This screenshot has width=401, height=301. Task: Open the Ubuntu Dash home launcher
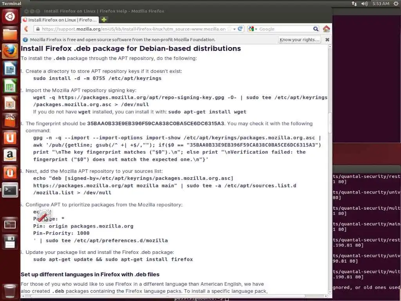pyautogui.click(x=10, y=16)
